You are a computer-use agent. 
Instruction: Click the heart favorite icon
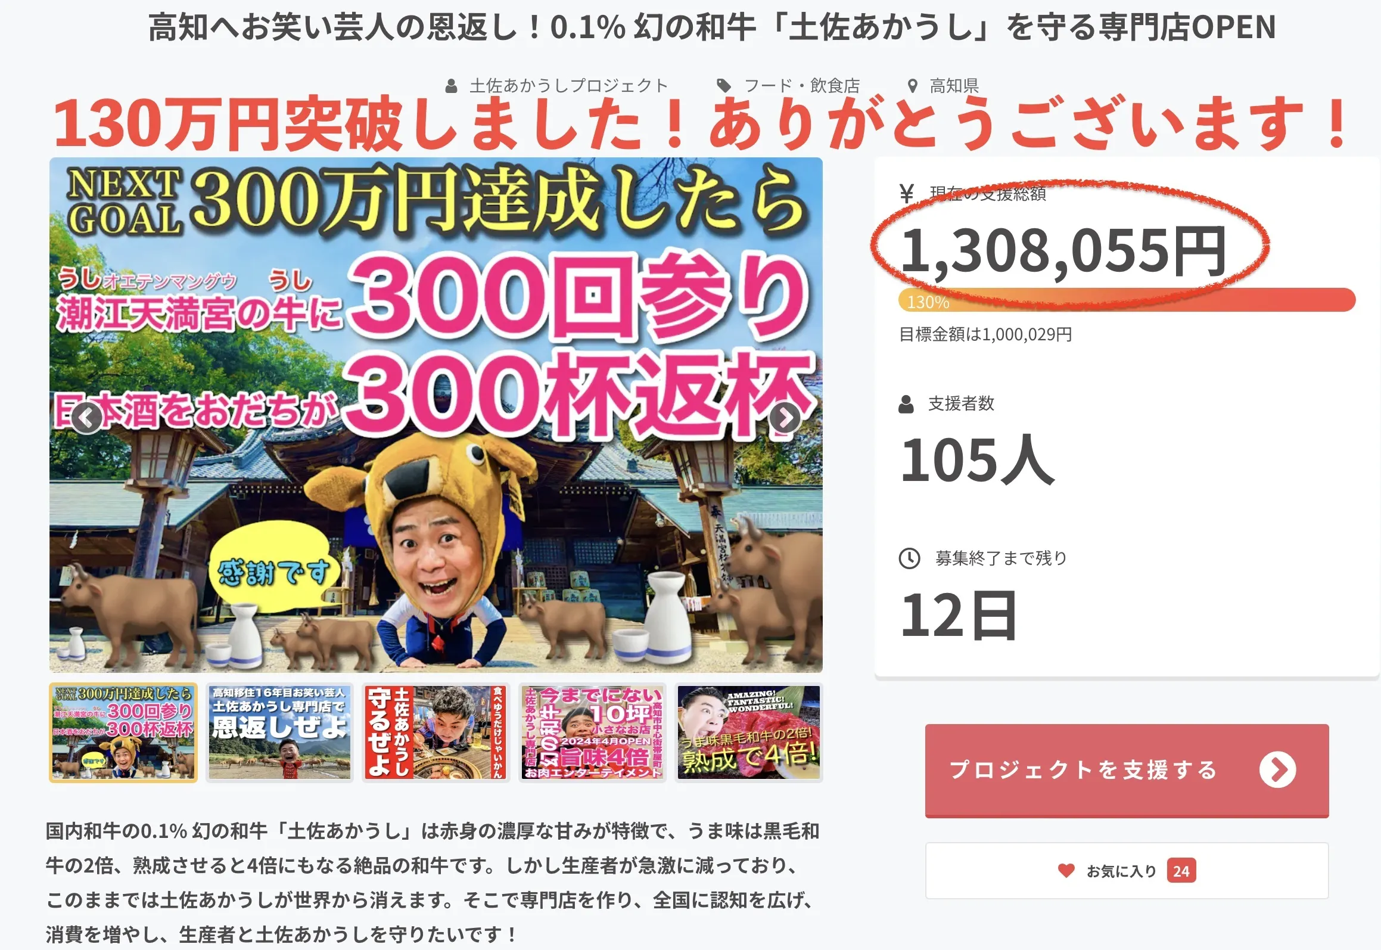tap(1066, 871)
